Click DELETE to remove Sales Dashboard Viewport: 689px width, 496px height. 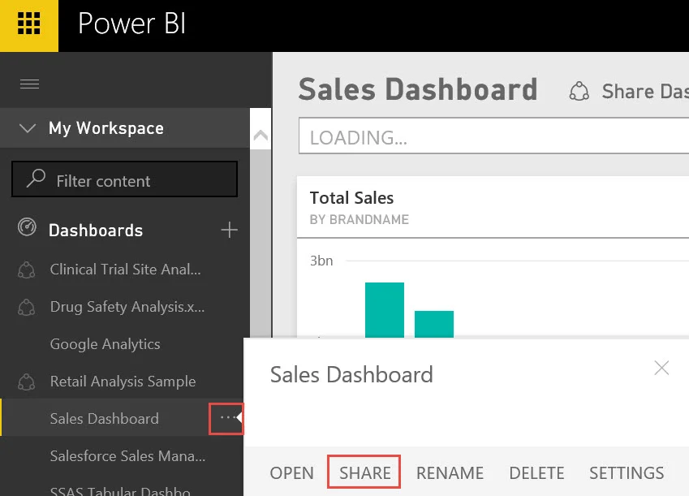536,472
